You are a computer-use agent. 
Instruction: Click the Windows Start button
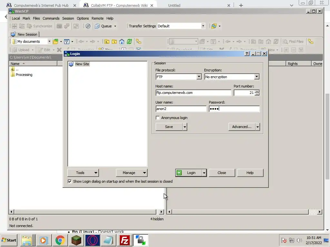9,240
